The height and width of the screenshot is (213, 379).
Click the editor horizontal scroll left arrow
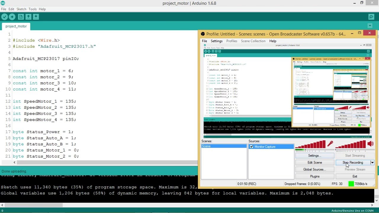14,162
